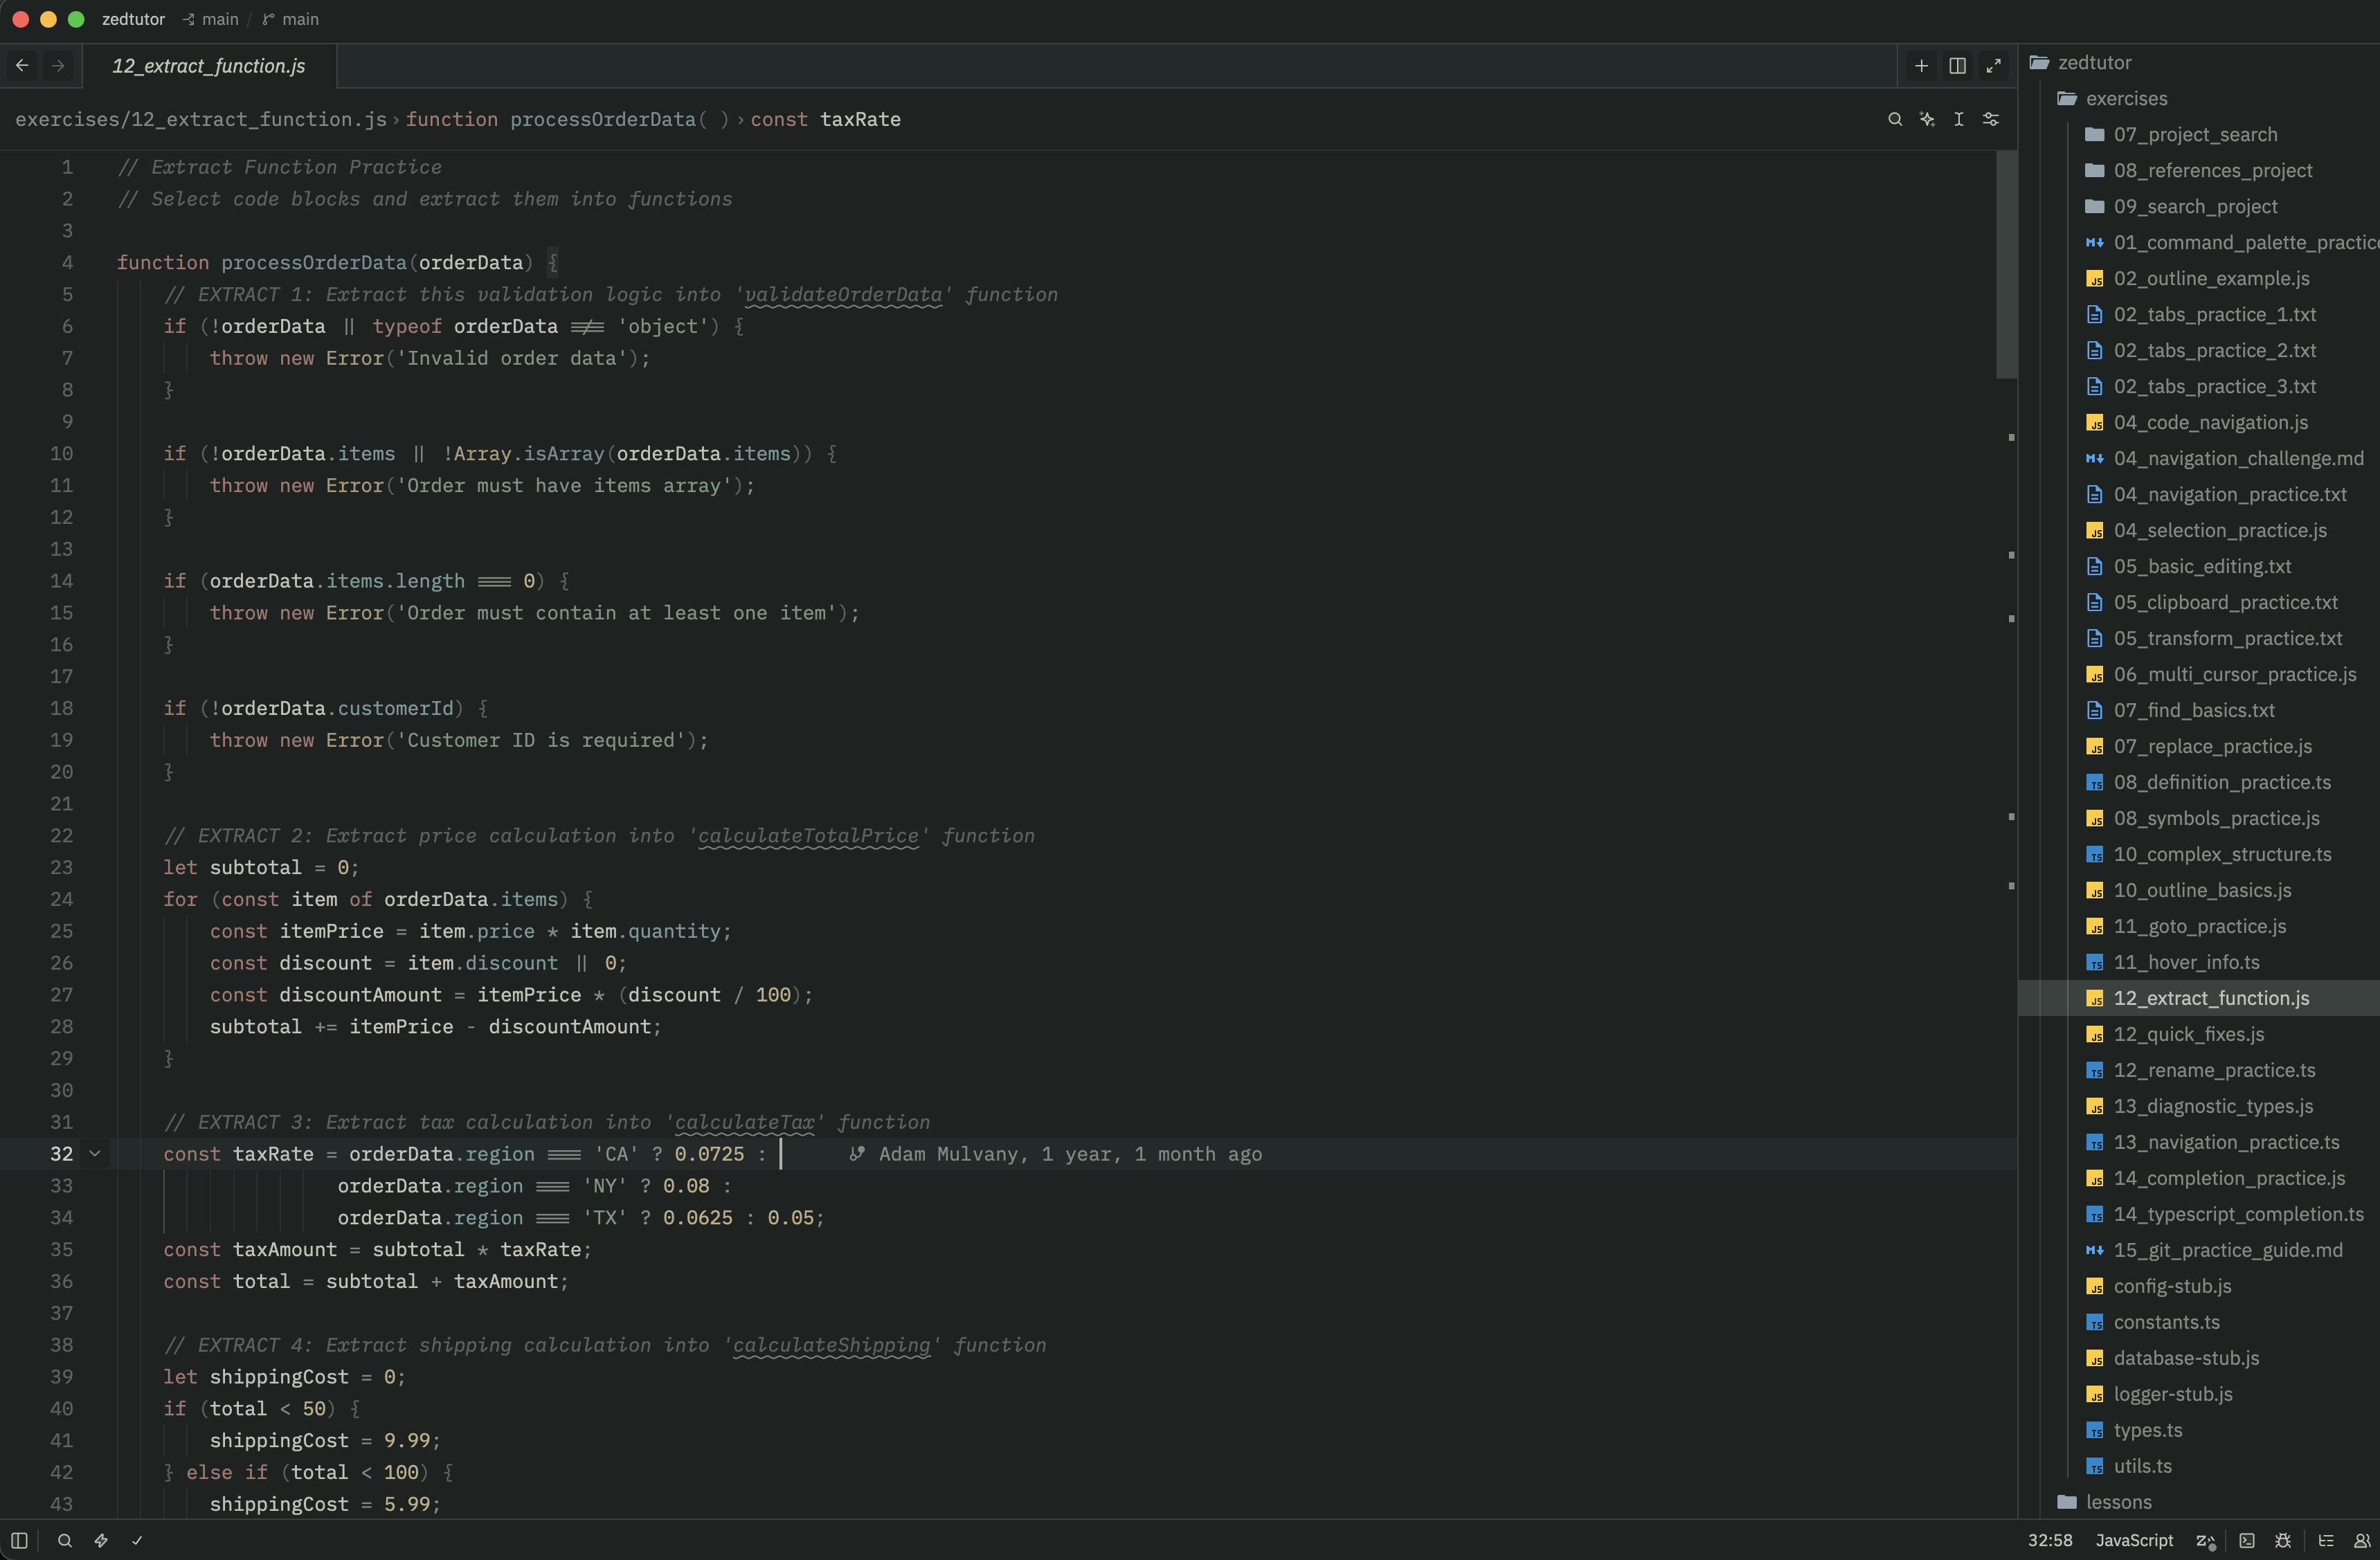Open lightning bolt diagnostics icon in status bar
The image size is (2380, 1560).
(x=101, y=1541)
